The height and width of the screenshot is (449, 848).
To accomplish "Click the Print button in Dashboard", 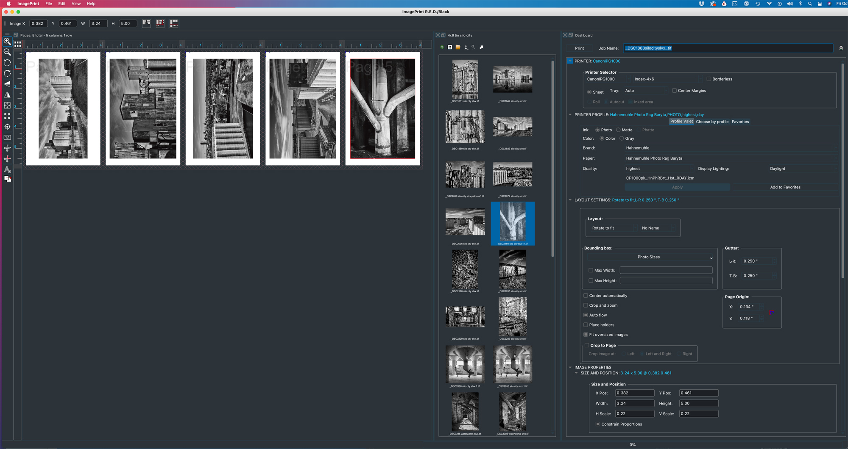I will (x=579, y=48).
